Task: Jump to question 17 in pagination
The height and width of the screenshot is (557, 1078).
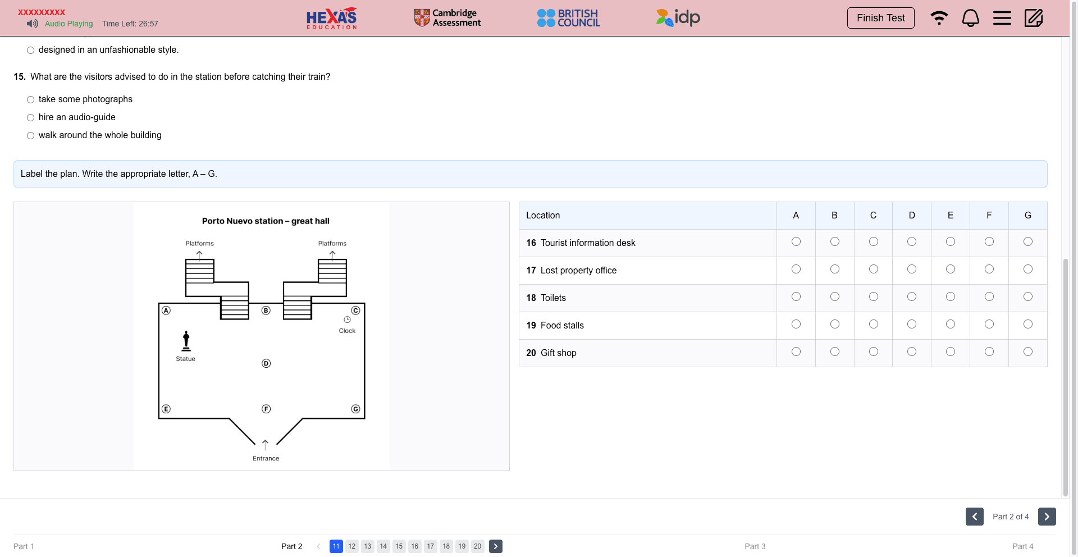Action: click(x=430, y=546)
